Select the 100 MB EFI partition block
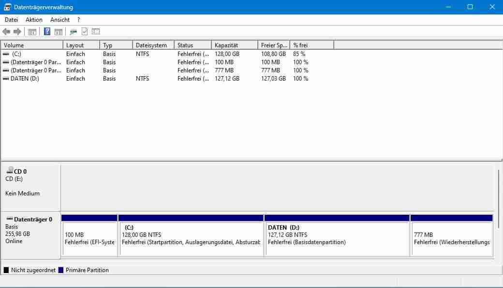503x288 pixels. coord(89,238)
